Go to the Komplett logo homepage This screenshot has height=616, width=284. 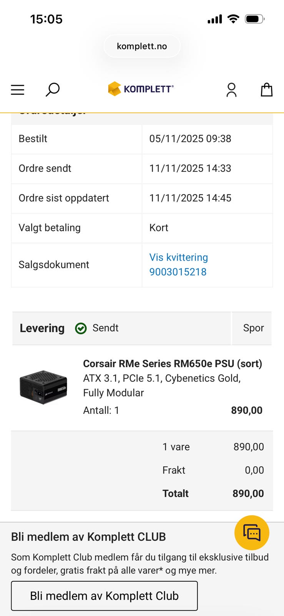tap(141, 89)
